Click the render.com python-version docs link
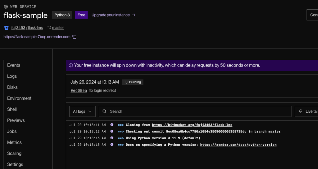This screenshot has height=169, width=318. tap(238, 145)
